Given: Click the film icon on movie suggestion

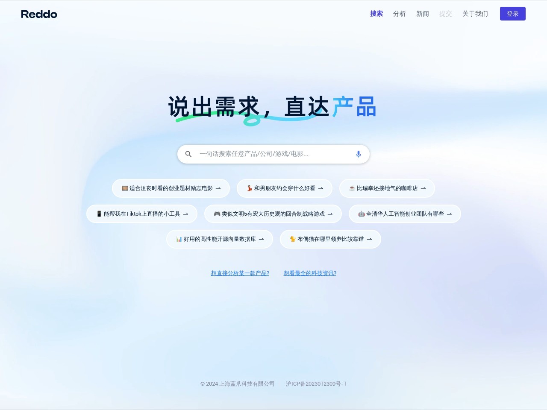Looking at the screenshot, I should [x=125, y=188].
